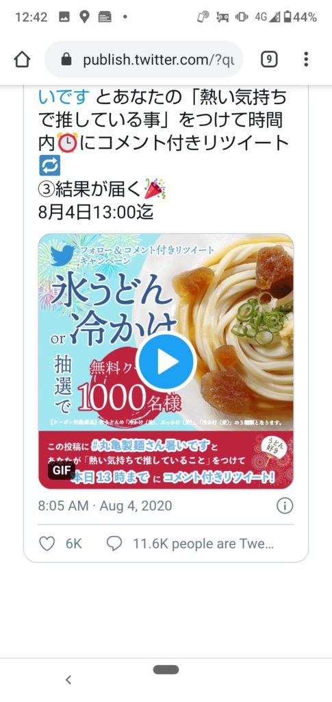Tap the Android back arrow

point(68,680)
